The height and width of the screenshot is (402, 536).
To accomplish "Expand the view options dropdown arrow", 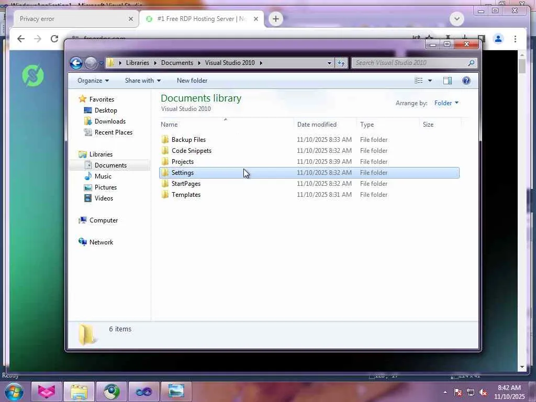I will [430, 81].
